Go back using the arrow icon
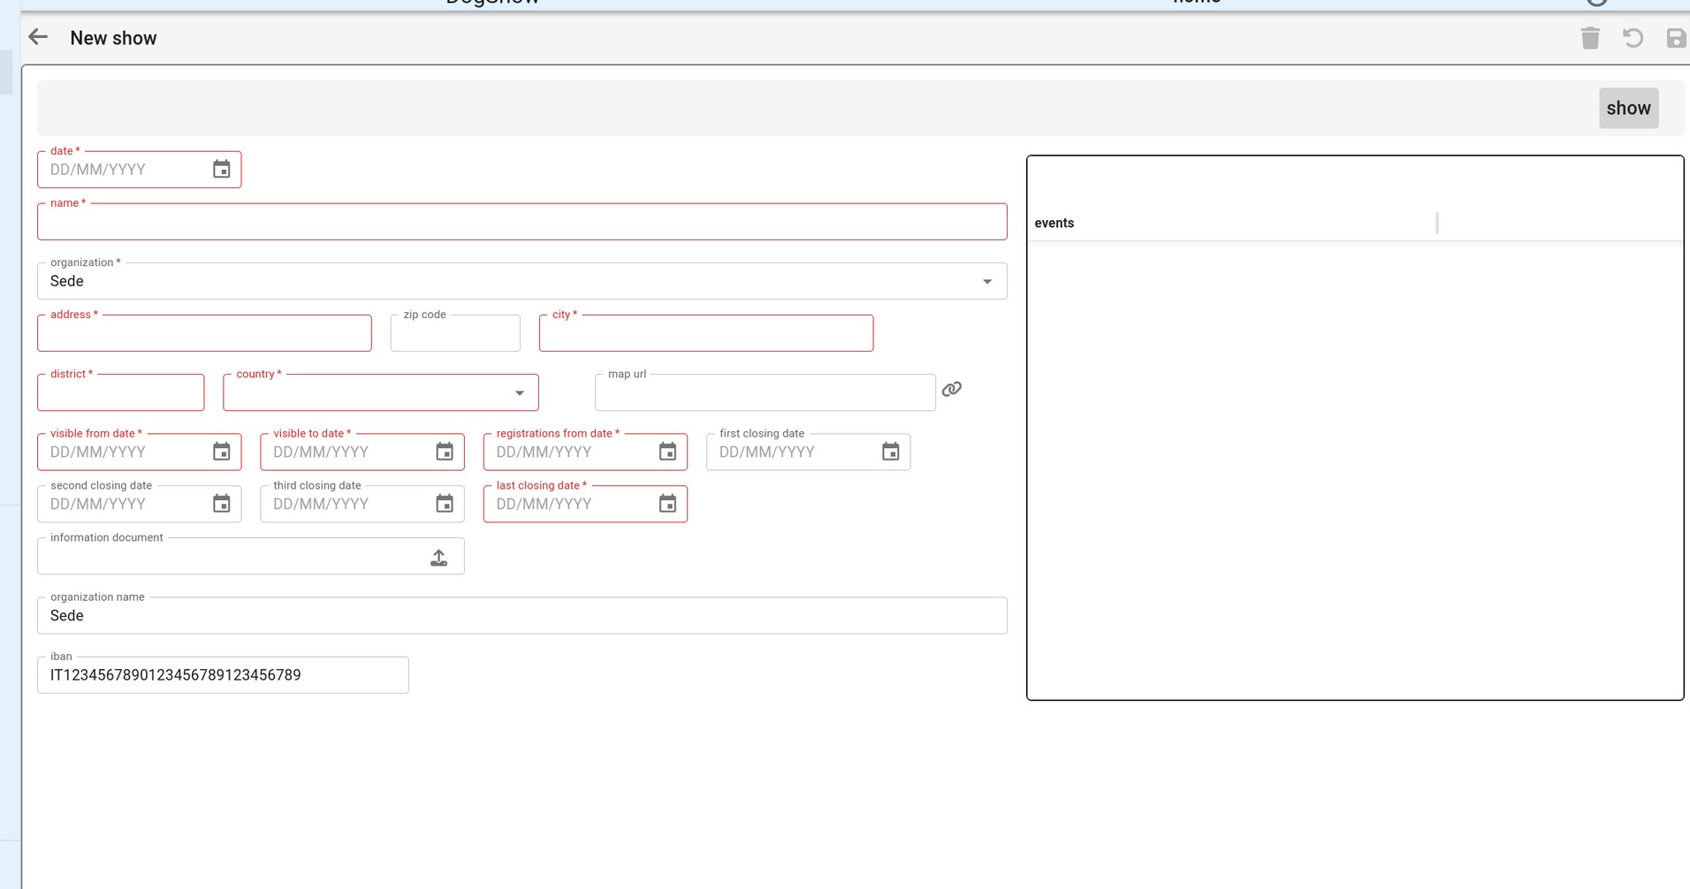1690x889 pixels. (38, 37)
